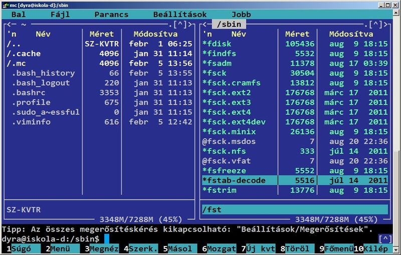This screenshot has height=255, width=401.
Task: Select parent directory /.. in left panel
Action: (x=99, y=44)
